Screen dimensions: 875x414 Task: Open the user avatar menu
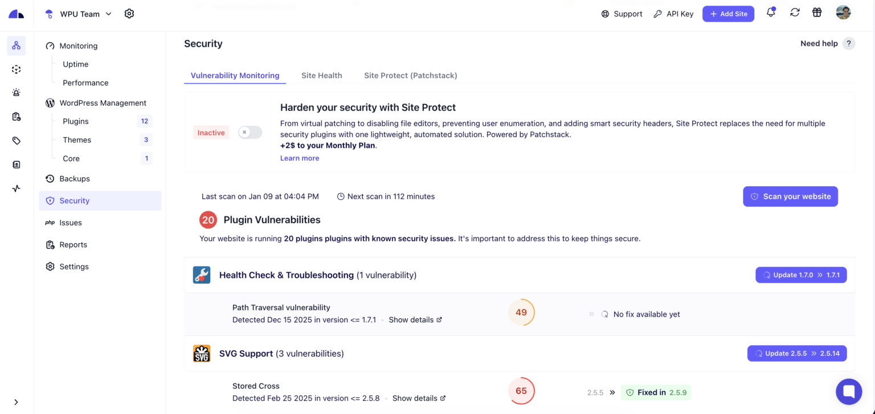coord(843,13)
